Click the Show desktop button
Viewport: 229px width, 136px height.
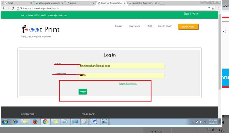[219, 122]
